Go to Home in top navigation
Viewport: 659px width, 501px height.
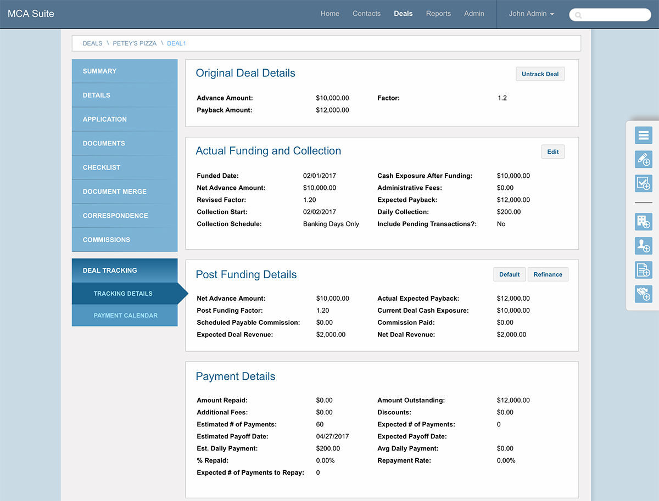tap(329, 14)
